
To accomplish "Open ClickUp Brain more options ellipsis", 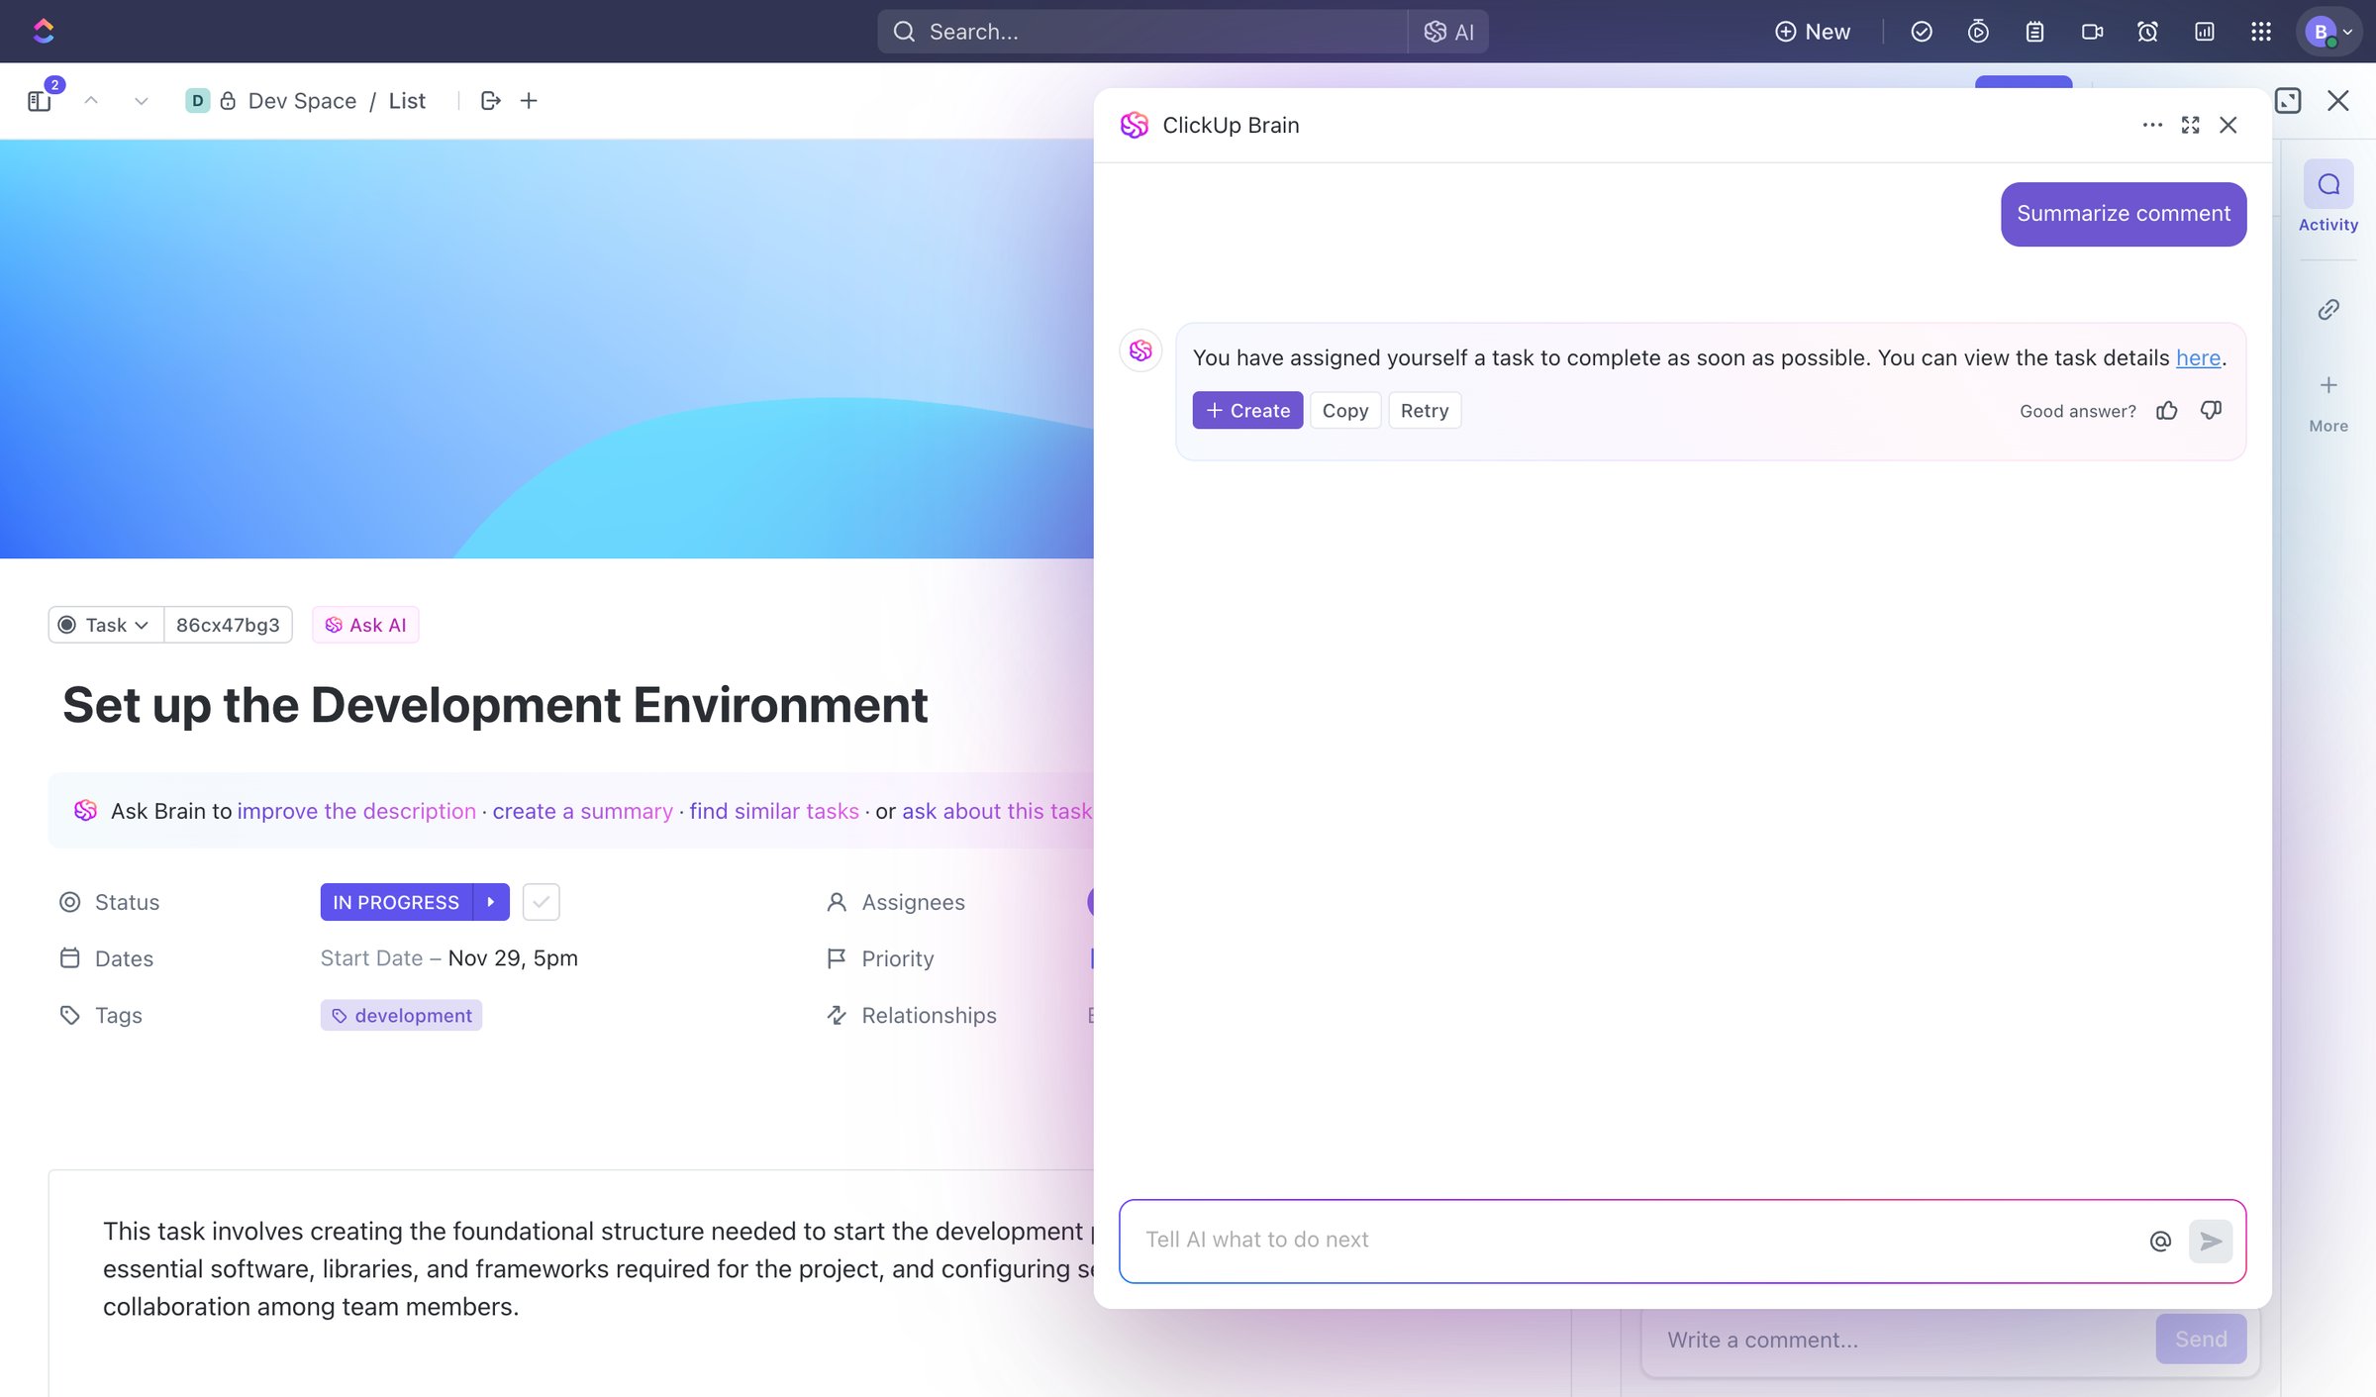I will click(x=2152, y=125).
